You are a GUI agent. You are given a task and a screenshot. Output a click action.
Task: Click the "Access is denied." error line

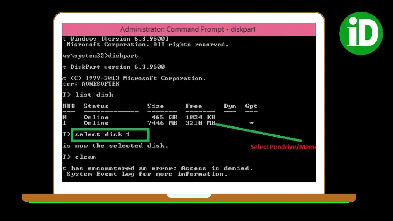tap(158, 168)
